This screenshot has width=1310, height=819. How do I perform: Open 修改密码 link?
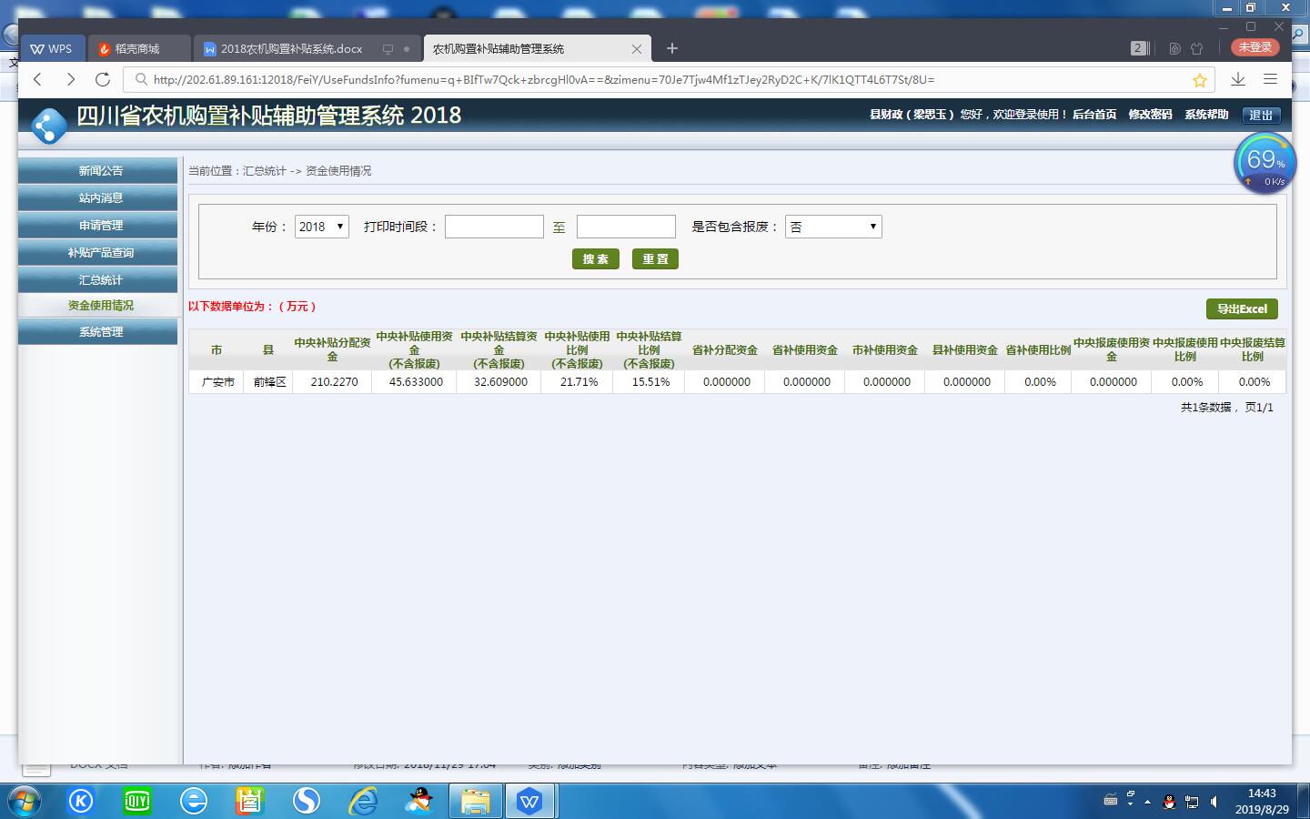coord(1150,115)
